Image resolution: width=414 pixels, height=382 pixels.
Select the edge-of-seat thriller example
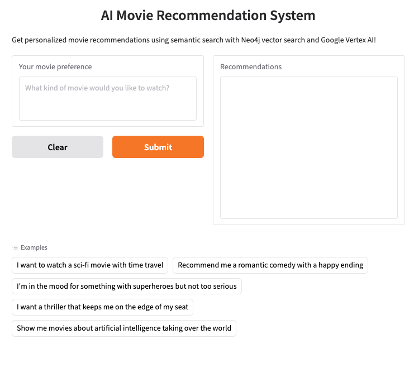pos(102,307)
